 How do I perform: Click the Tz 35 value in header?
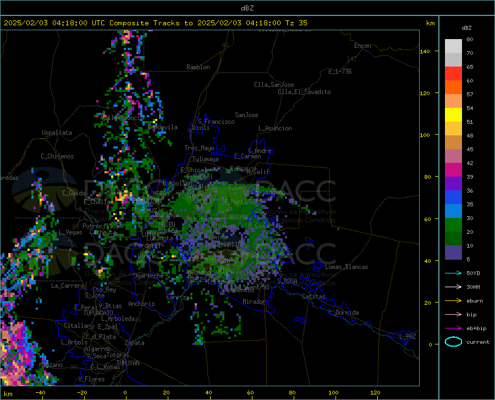pos(296,23)
